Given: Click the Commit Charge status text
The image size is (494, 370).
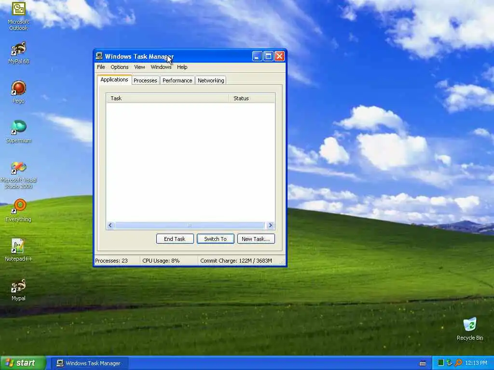Looking at the screenshot, I should coord(236,261).
